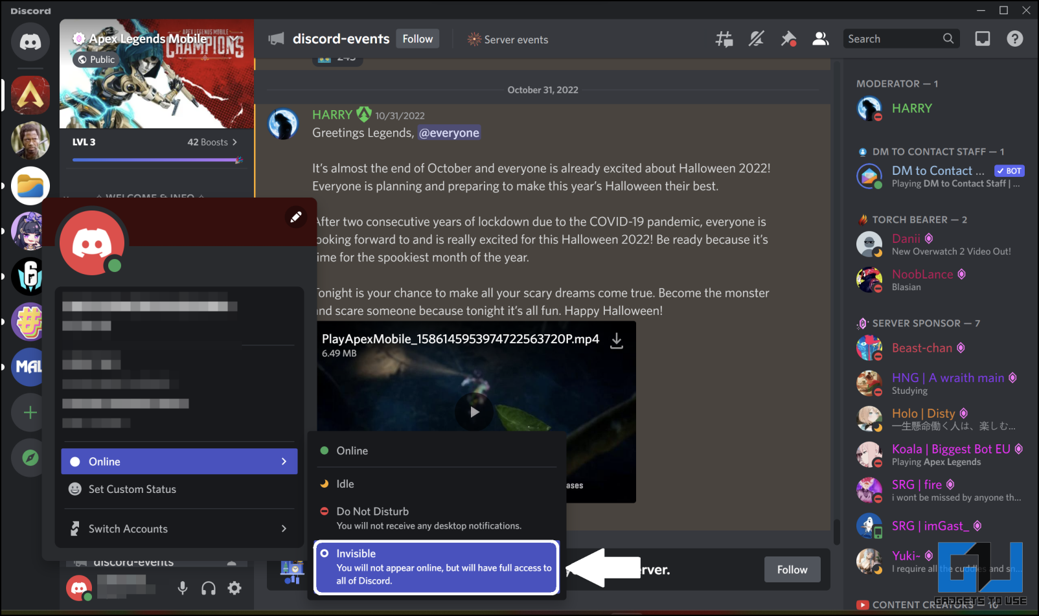Open user settings gear
Image resolution: width=1039 pixels, height=616 pixels.
[x=234, y=588]
